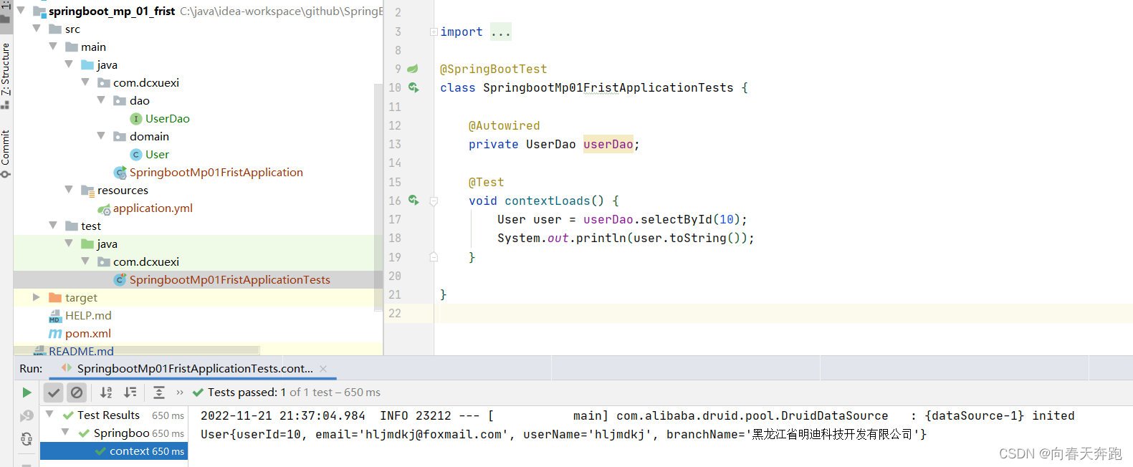The height and width of the screenshot is (467, 1133).
Task: Select Test Results root row
Action: click(114, 415)
